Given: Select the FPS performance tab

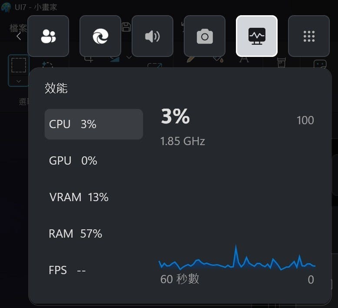Looking at the screenshot, I should point(67,270).
